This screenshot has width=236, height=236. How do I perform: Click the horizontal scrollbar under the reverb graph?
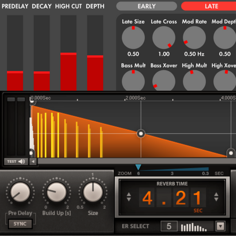(137, 161)
